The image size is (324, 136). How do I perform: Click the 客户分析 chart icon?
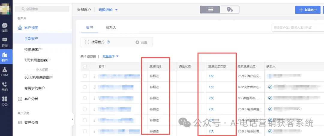[20, 99]
